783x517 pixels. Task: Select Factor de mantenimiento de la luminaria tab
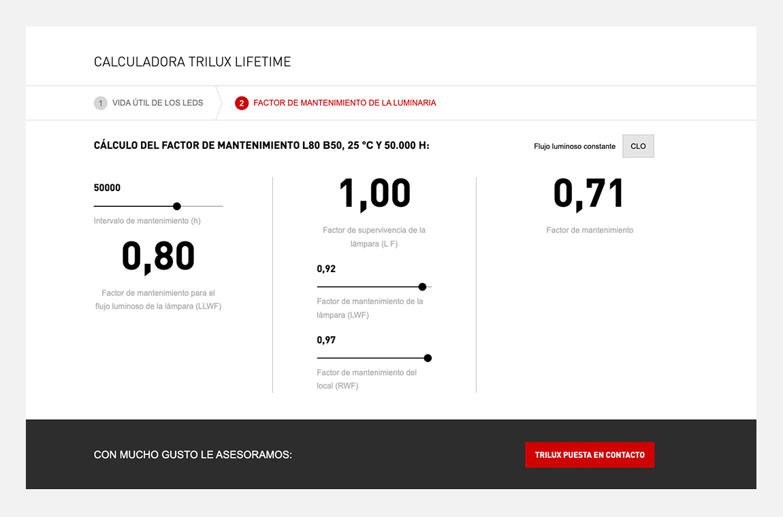tap(336, 103)
